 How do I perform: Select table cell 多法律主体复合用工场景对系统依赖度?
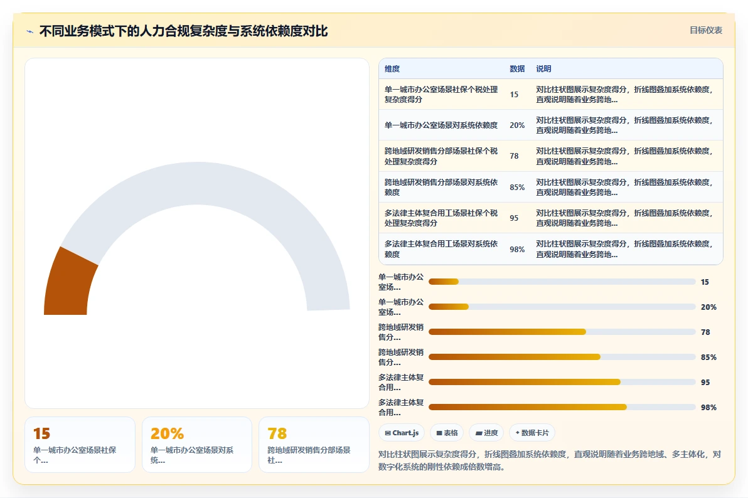tap(441, 249)
